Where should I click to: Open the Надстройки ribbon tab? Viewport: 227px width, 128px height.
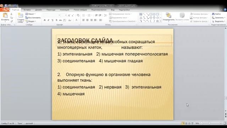pyautogui.click(x=124, y=10)
